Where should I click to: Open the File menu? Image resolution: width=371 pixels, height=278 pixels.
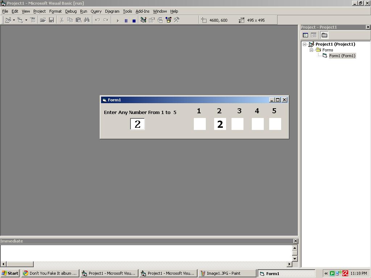click(5, 11)
